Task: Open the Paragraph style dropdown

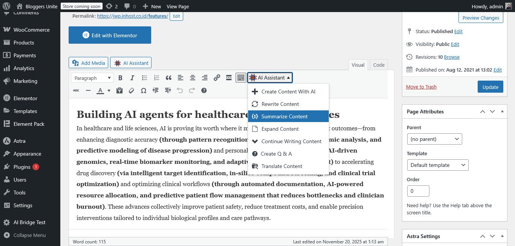Action: (x=92, y=78)
